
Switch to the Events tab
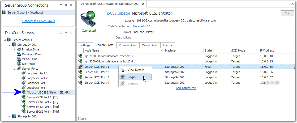[167, 45]
